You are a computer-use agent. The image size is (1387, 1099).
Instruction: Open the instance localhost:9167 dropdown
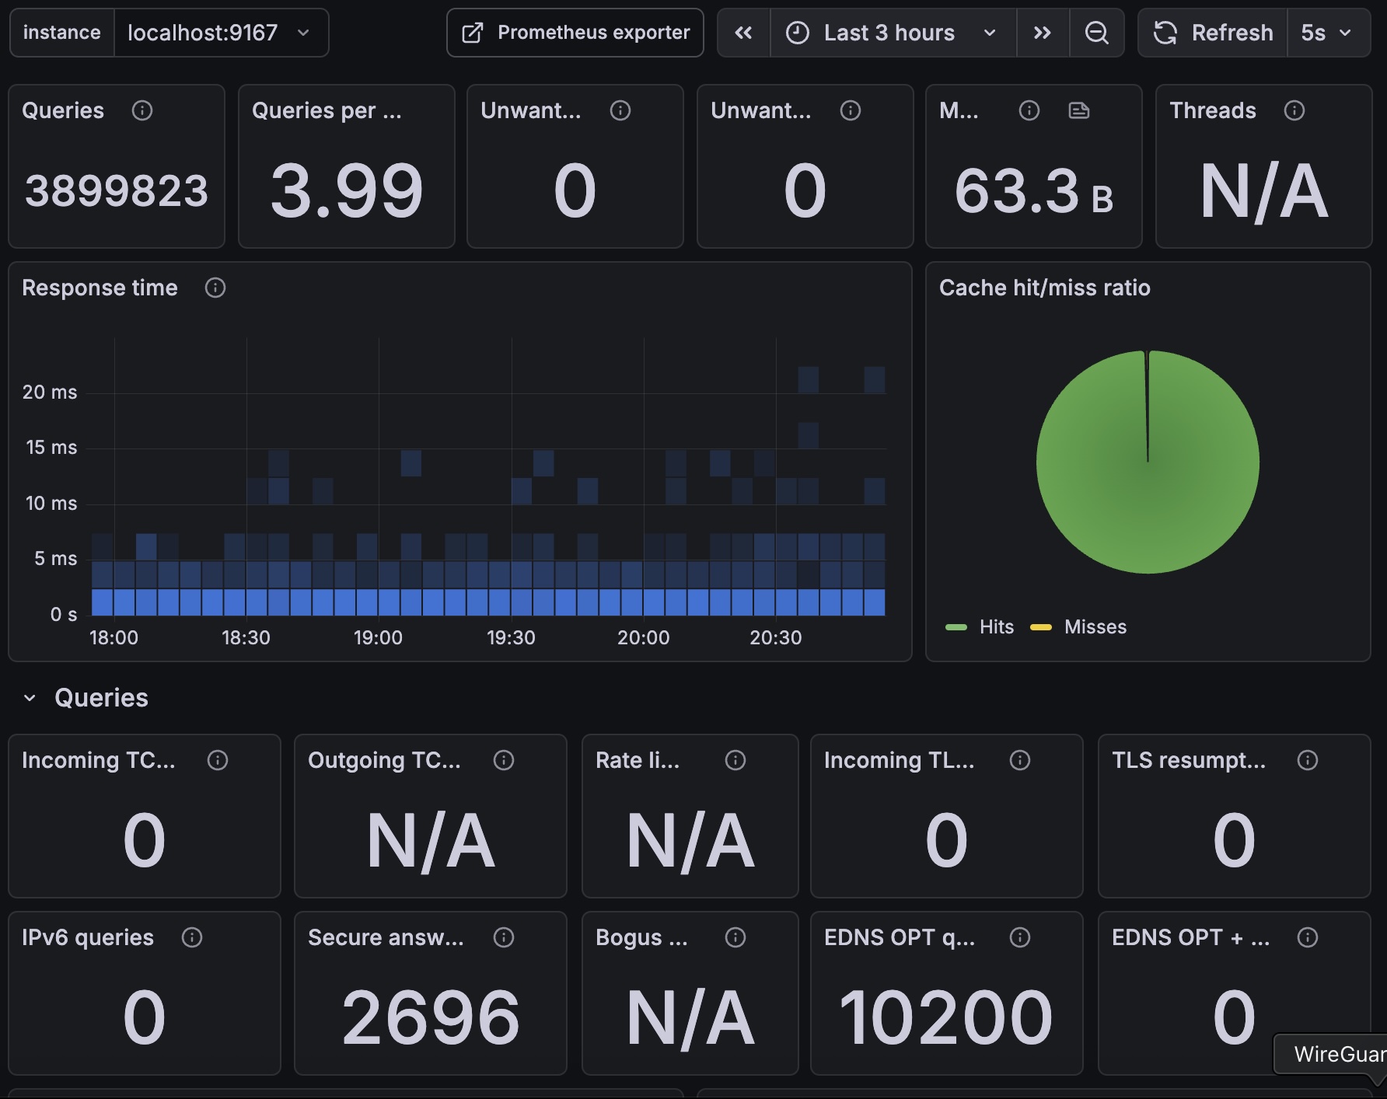click(220, 33)
